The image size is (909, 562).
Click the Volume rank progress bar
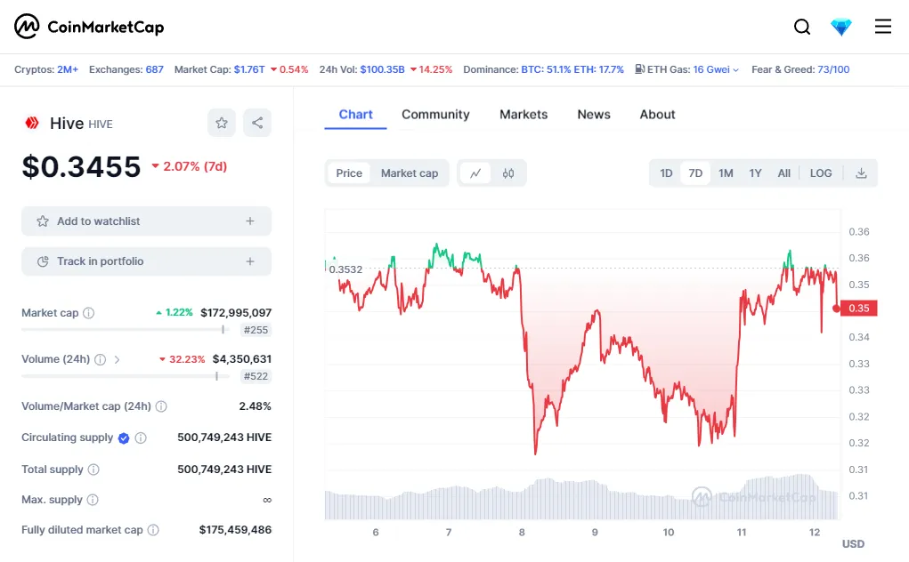coord(126,376)
